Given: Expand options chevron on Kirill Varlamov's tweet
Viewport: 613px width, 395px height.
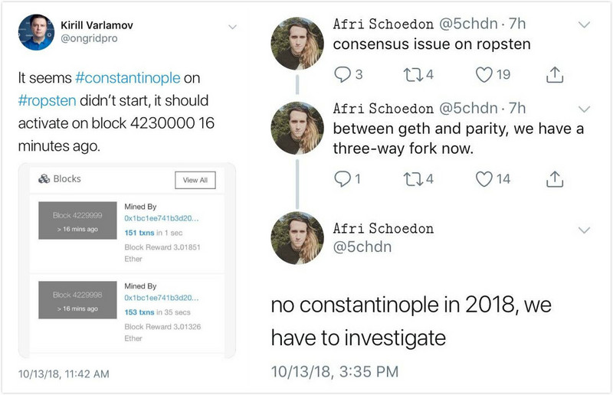Looking at the screenshot, I should coord(232,27).
